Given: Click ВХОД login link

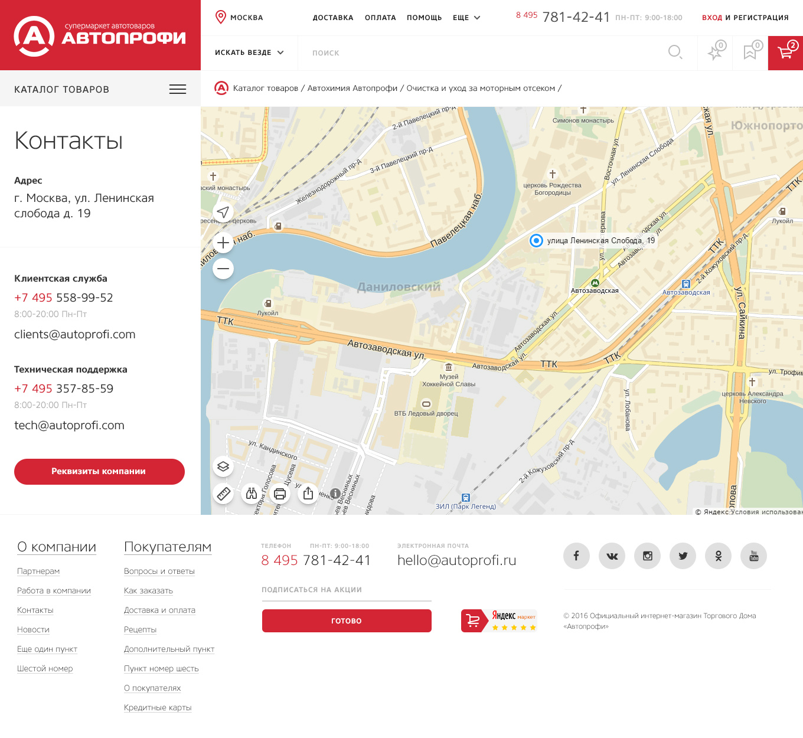Looking at the screenshot, I should (x=712, y=18).
